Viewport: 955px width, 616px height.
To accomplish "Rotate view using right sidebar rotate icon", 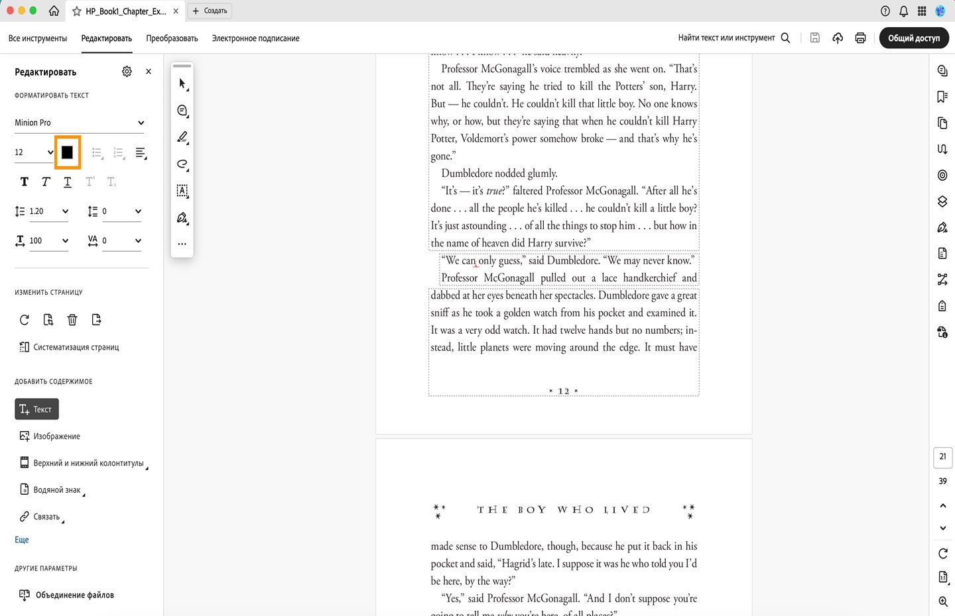I will click(x=943, y=553).
